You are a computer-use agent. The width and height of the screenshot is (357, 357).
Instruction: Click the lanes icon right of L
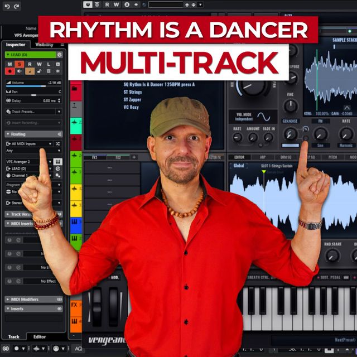click(58, 64)
